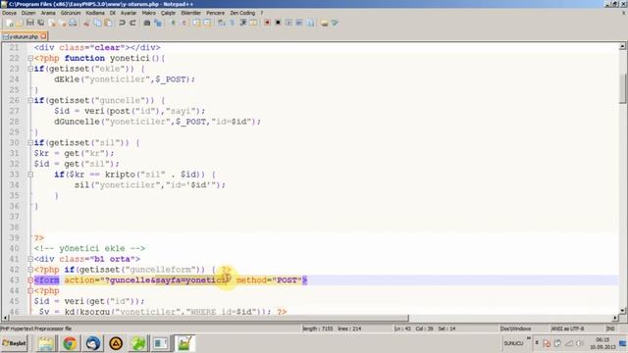628x353 pixels.
Task: Open the Dosya menu
Action: point(9,13)
